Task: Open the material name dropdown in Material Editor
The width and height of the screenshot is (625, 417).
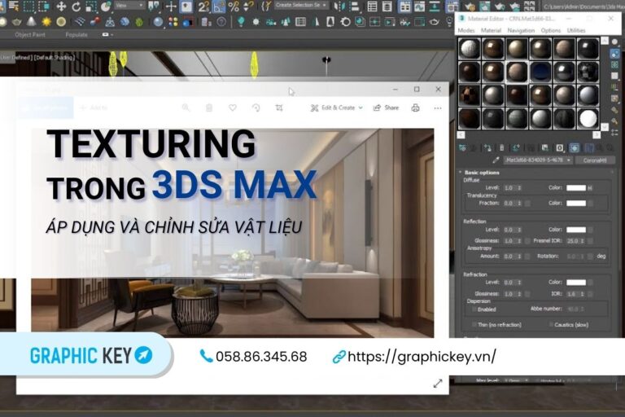Action: 538,160
